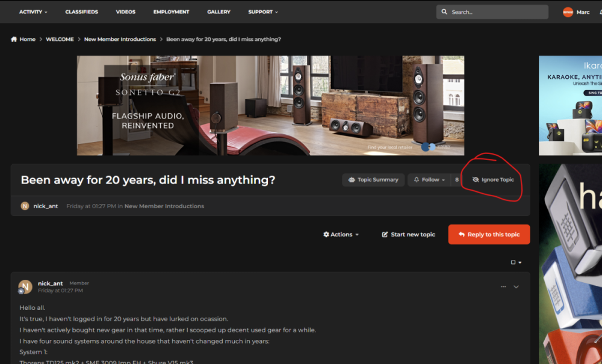The height and width of the screenshot is (364, 602).
Task: Click the pencil icon beside Start new topic
Action: coord(383,235)
